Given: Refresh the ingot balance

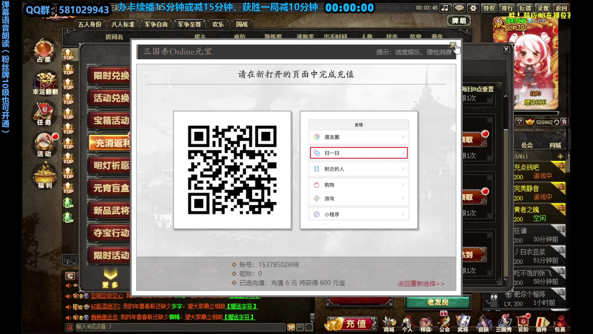Looking at the screenshot, I should point(557,122).
